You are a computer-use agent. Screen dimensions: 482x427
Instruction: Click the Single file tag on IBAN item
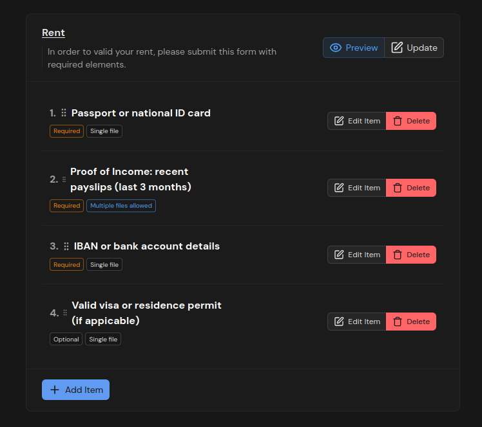(x=104, y=264)
